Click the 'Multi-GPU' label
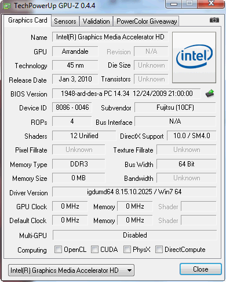The height and width of the screenshot is (282, 226). [33, 236]
